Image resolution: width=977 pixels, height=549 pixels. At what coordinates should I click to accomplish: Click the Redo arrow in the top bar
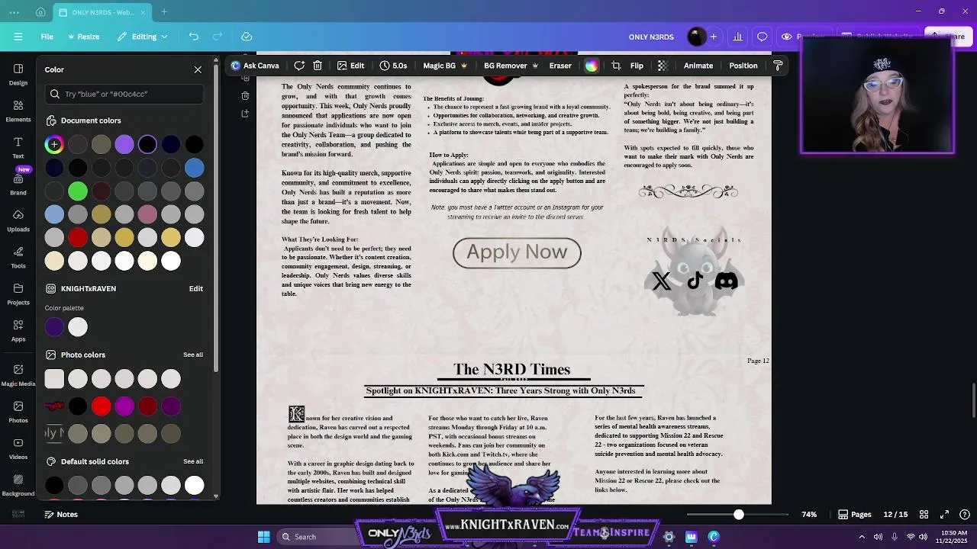pos(218,37)
